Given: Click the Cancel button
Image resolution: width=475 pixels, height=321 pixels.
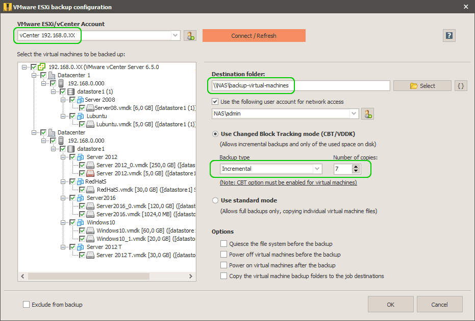Looking at the screenshot, I should 439,304.
